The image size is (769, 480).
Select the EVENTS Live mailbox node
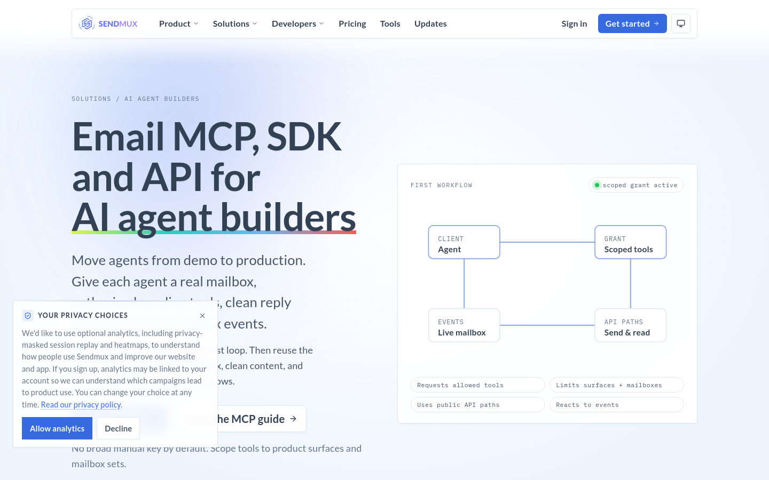pos(464,325)
